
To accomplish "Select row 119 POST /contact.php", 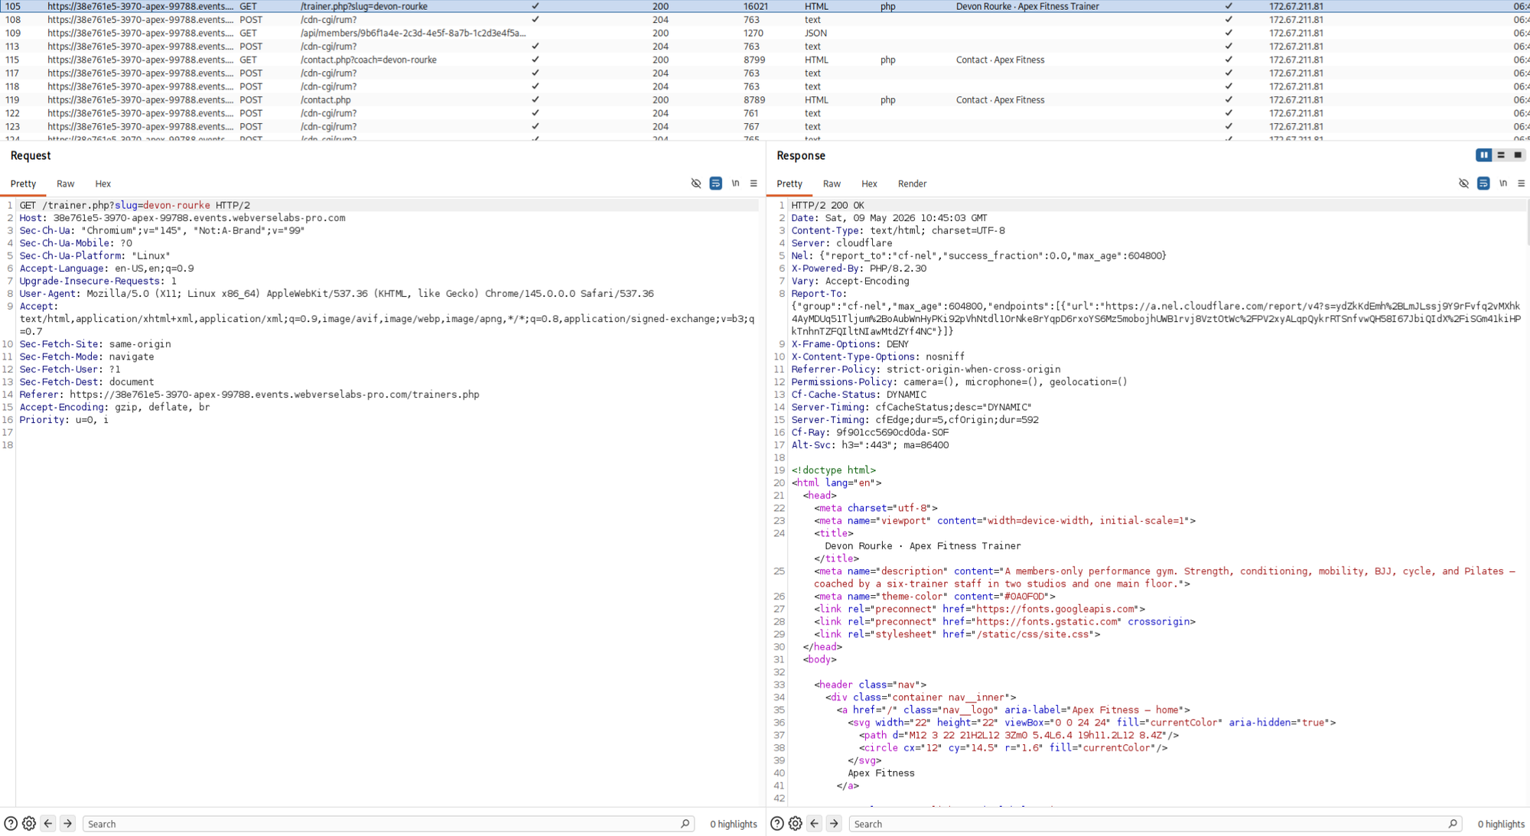I will pos(765,100).
